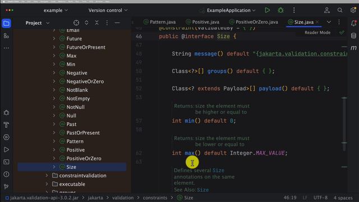Change 4 spaces indent setting
The height and width of the screenshot is (202, 359).
pos(343,198)
